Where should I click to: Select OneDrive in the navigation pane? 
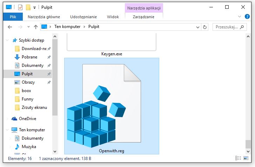27,119
